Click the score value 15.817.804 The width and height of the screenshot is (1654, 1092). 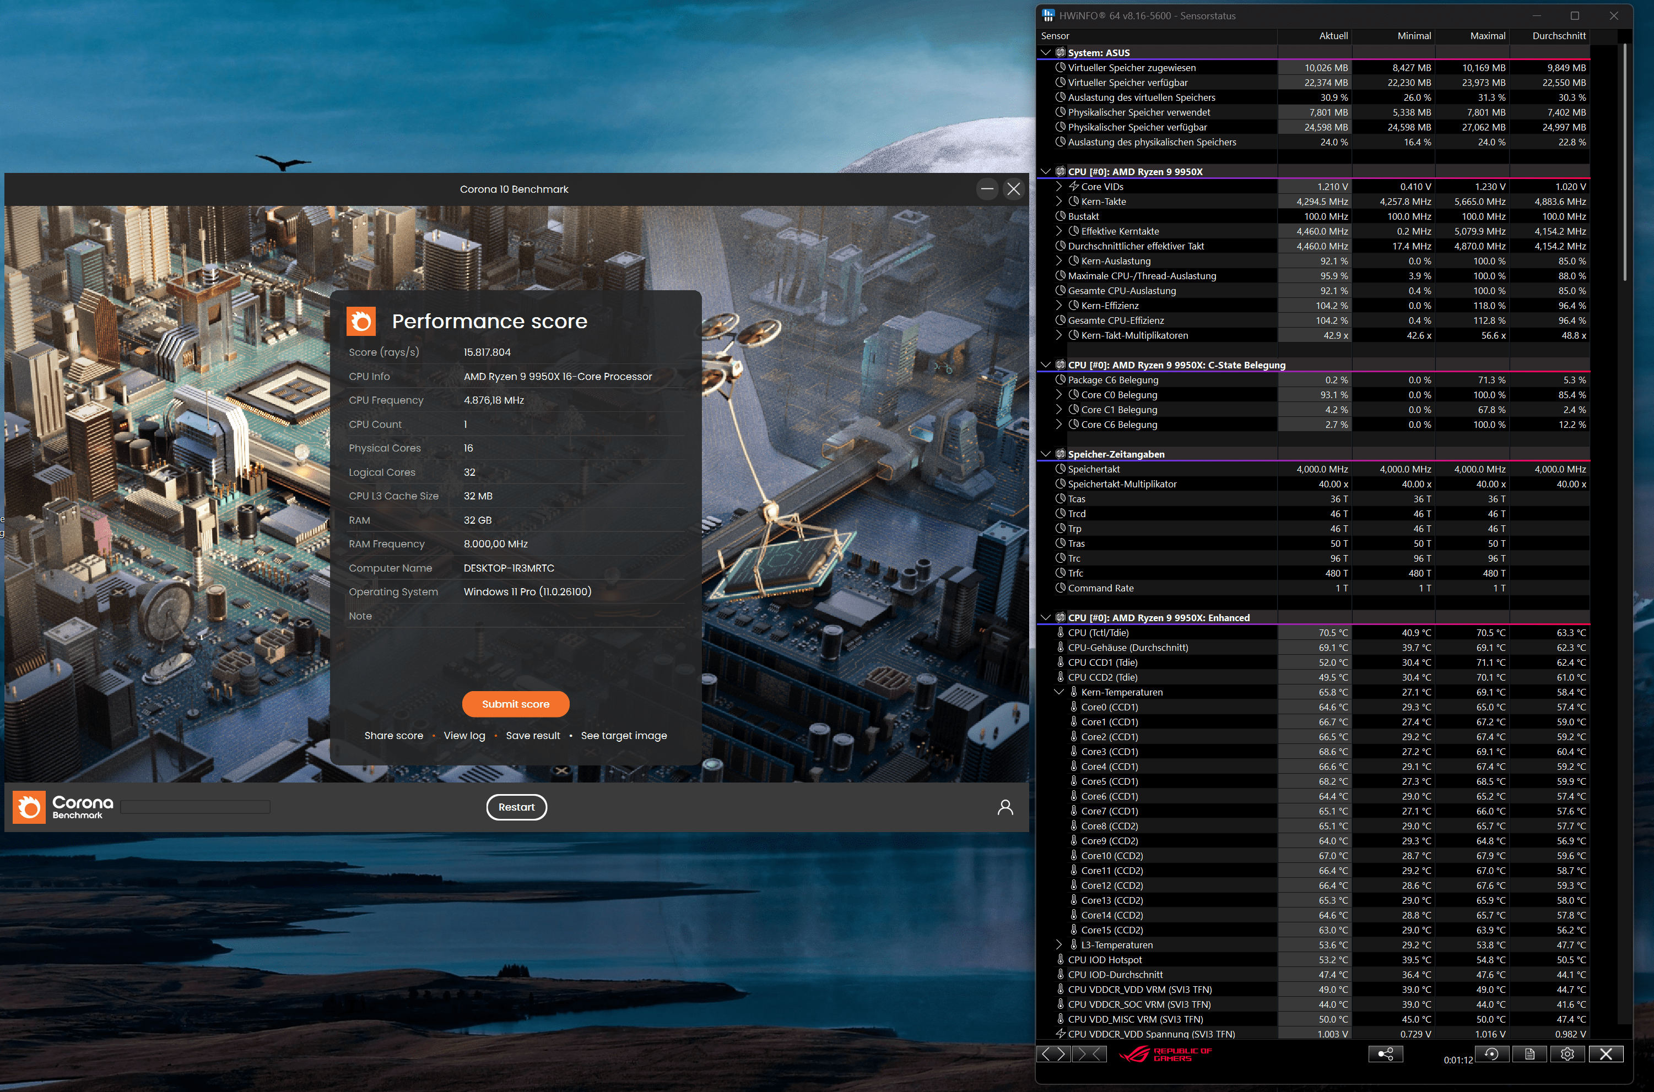pos(487,352)
